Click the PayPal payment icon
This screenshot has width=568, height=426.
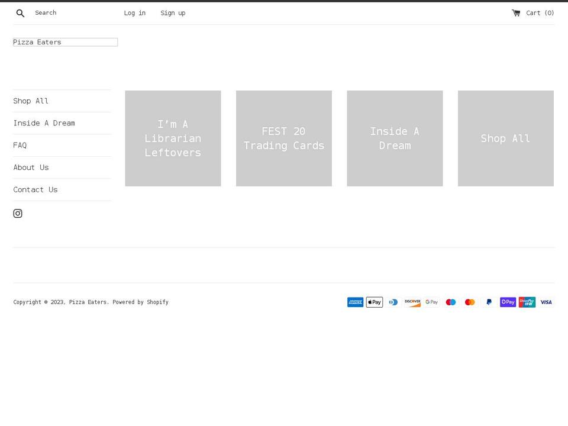(x=489, y=302)
